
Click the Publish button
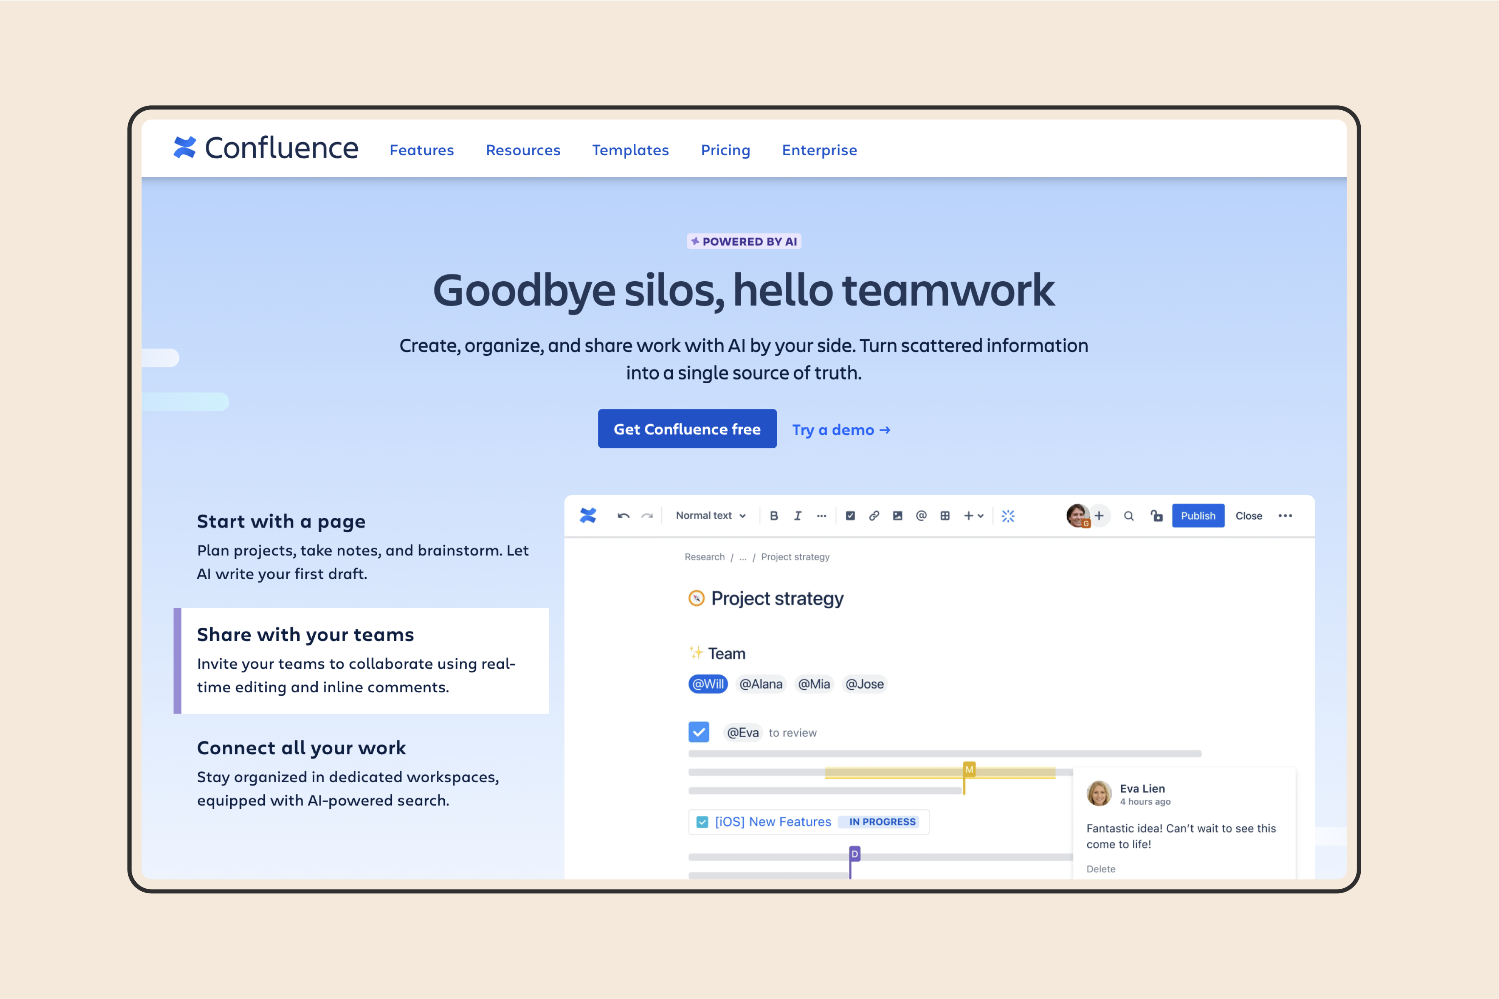[1198, 515]
